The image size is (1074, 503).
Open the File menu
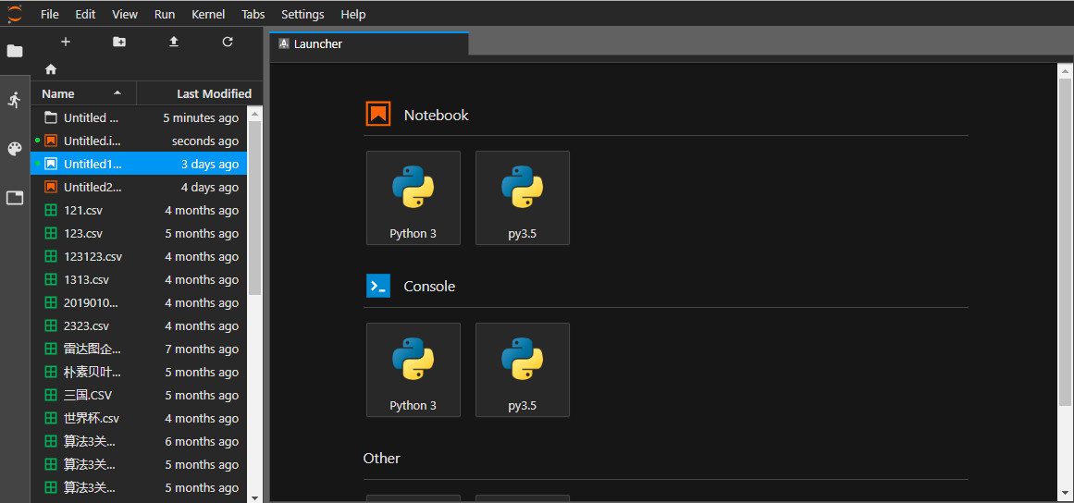coord(50,14)
